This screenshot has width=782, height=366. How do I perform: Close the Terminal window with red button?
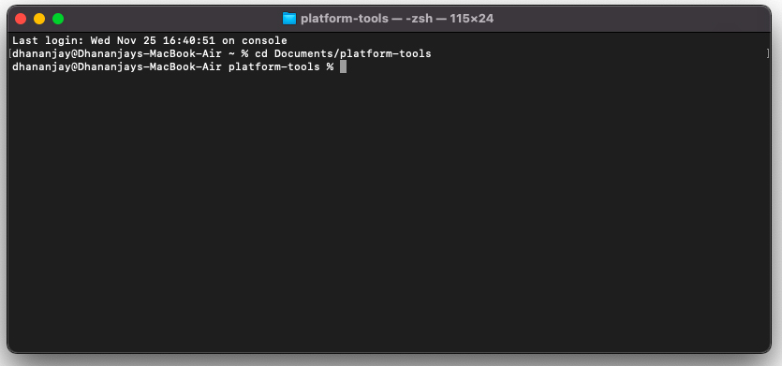click(21, 19)
